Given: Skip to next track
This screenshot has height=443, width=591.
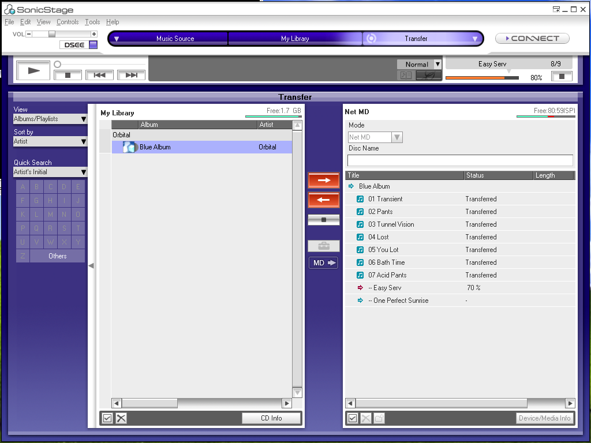Looking at the screenshot, I should coord(131,75).
